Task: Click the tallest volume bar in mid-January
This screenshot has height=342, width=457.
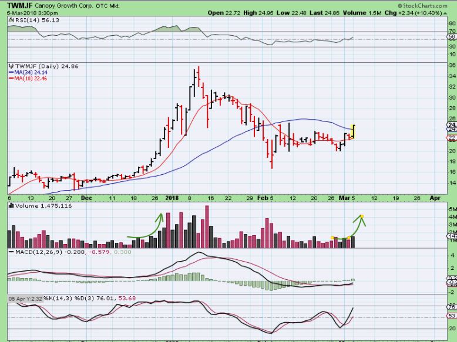Action: 207,227
